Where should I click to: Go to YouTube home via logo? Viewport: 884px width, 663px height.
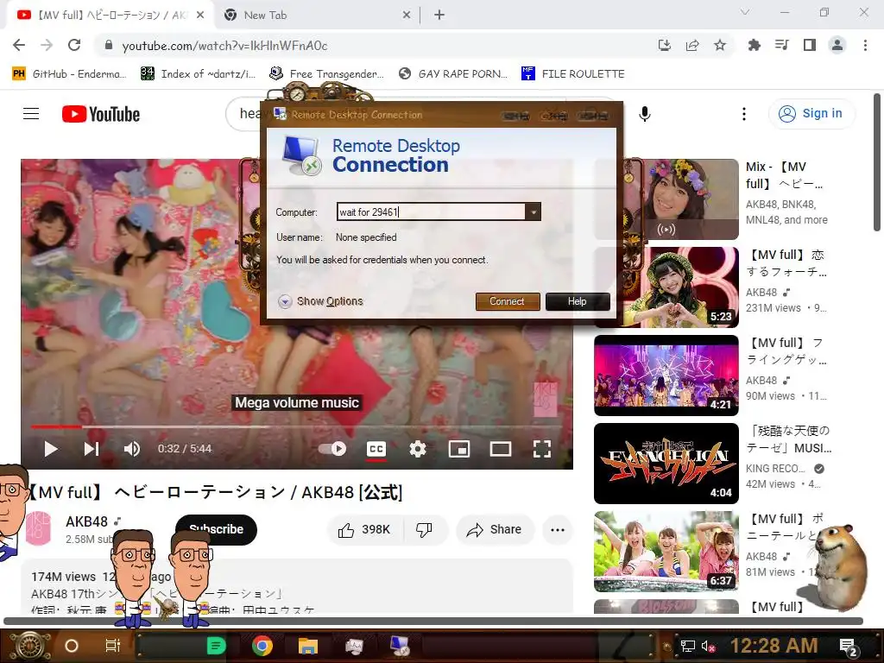click(x=101, y=114)
